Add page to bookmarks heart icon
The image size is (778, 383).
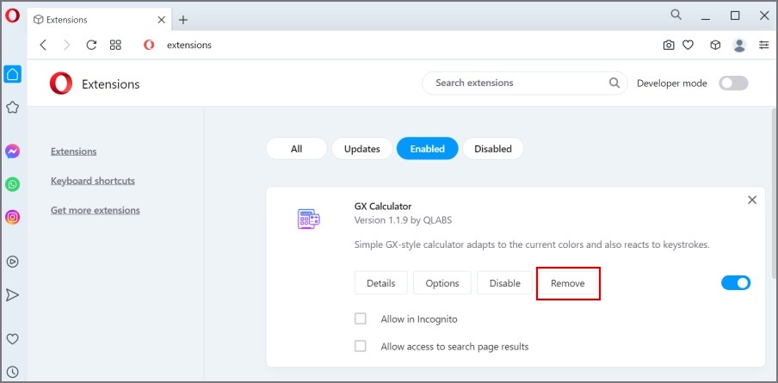point(688,45)
